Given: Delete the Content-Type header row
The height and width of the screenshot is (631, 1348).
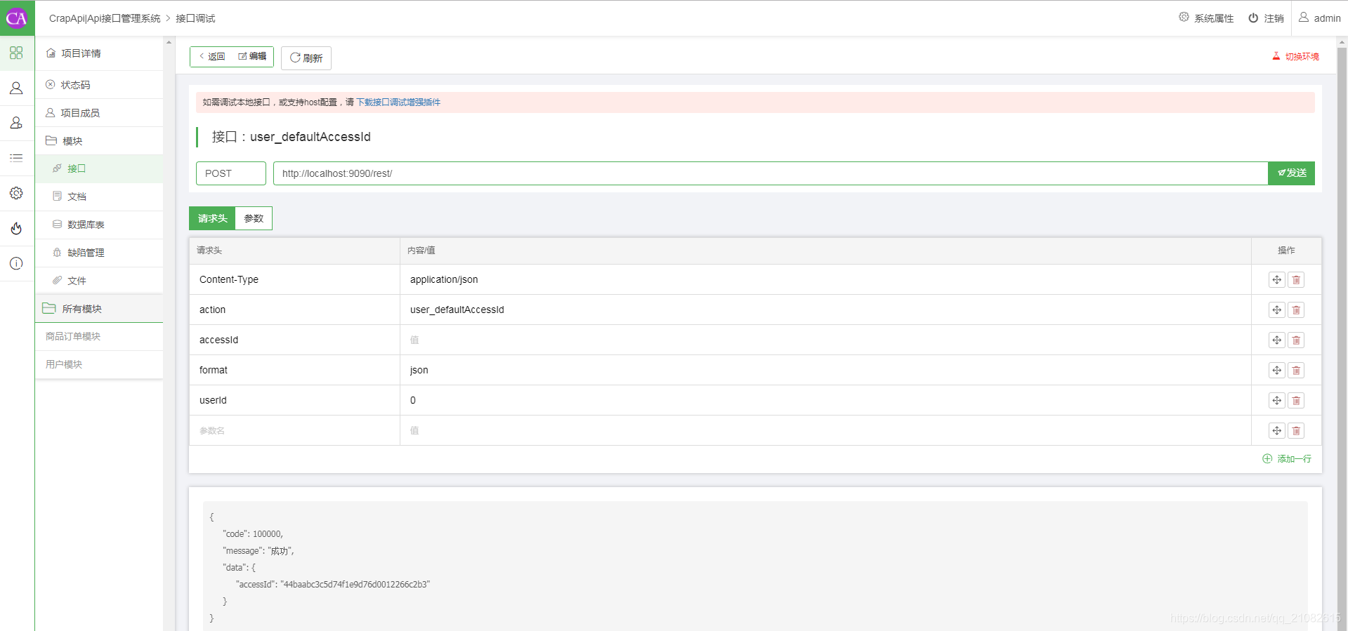Looking at the screenshot, I should (x=1296, y=279).
